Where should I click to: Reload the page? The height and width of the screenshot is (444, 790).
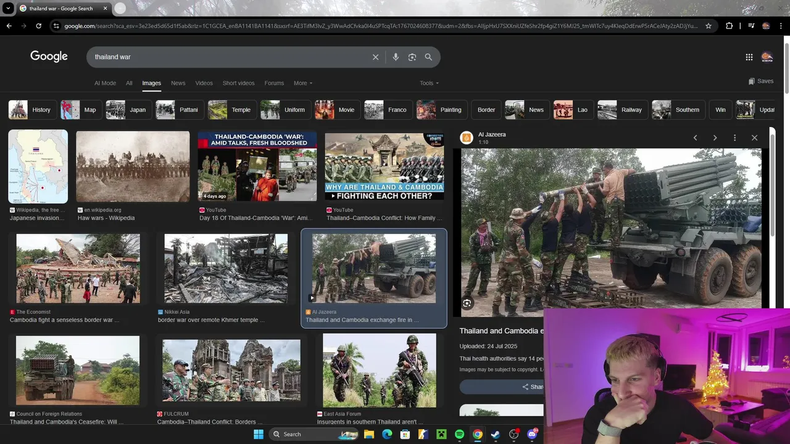[38, 26]
